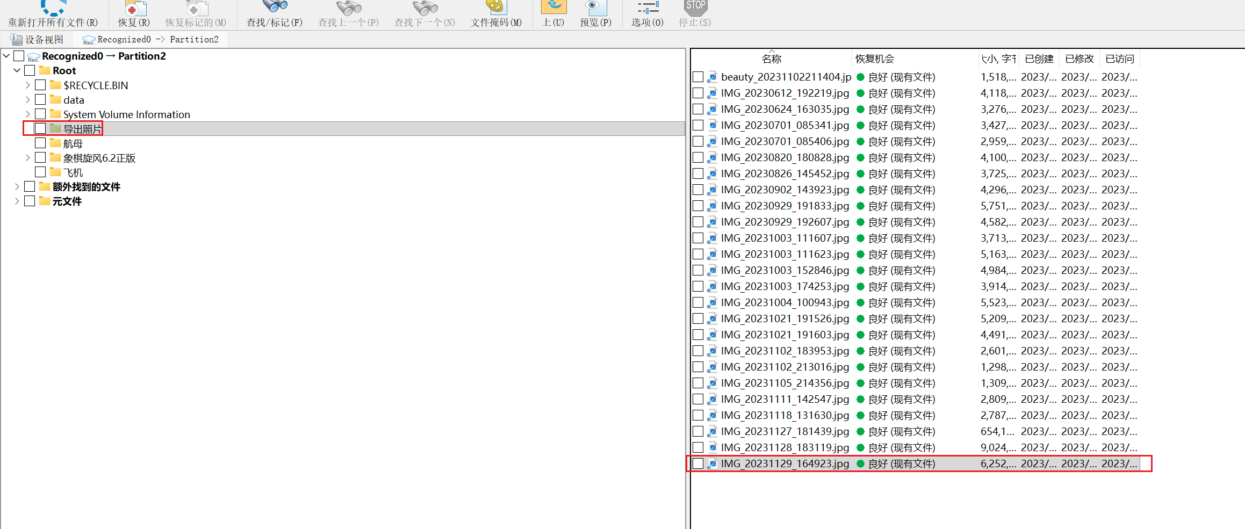This screenshot has height=529, width=1245.
Task: Tick checkbox for IMG_20231129_164923.jpg
Action: (698, 463)
